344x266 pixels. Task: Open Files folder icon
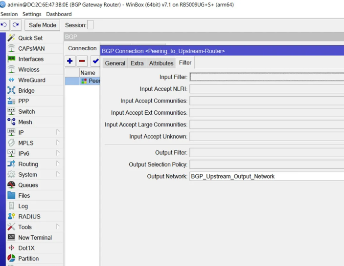coord(11,195)
